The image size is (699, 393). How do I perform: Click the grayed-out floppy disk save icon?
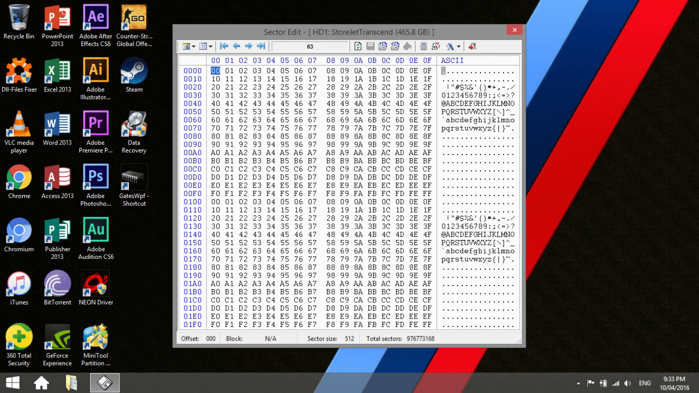370,46
